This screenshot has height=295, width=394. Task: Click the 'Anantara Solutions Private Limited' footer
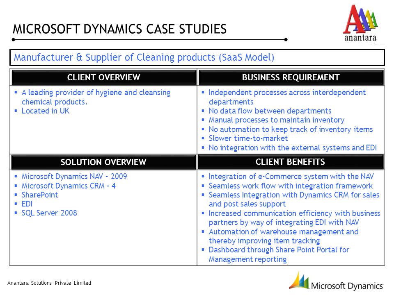(49, 283)
